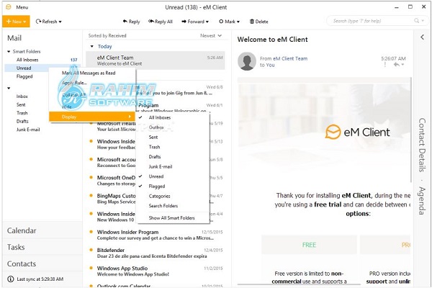
Task: Open the Menu item in title bar
Action: [22, 7]
